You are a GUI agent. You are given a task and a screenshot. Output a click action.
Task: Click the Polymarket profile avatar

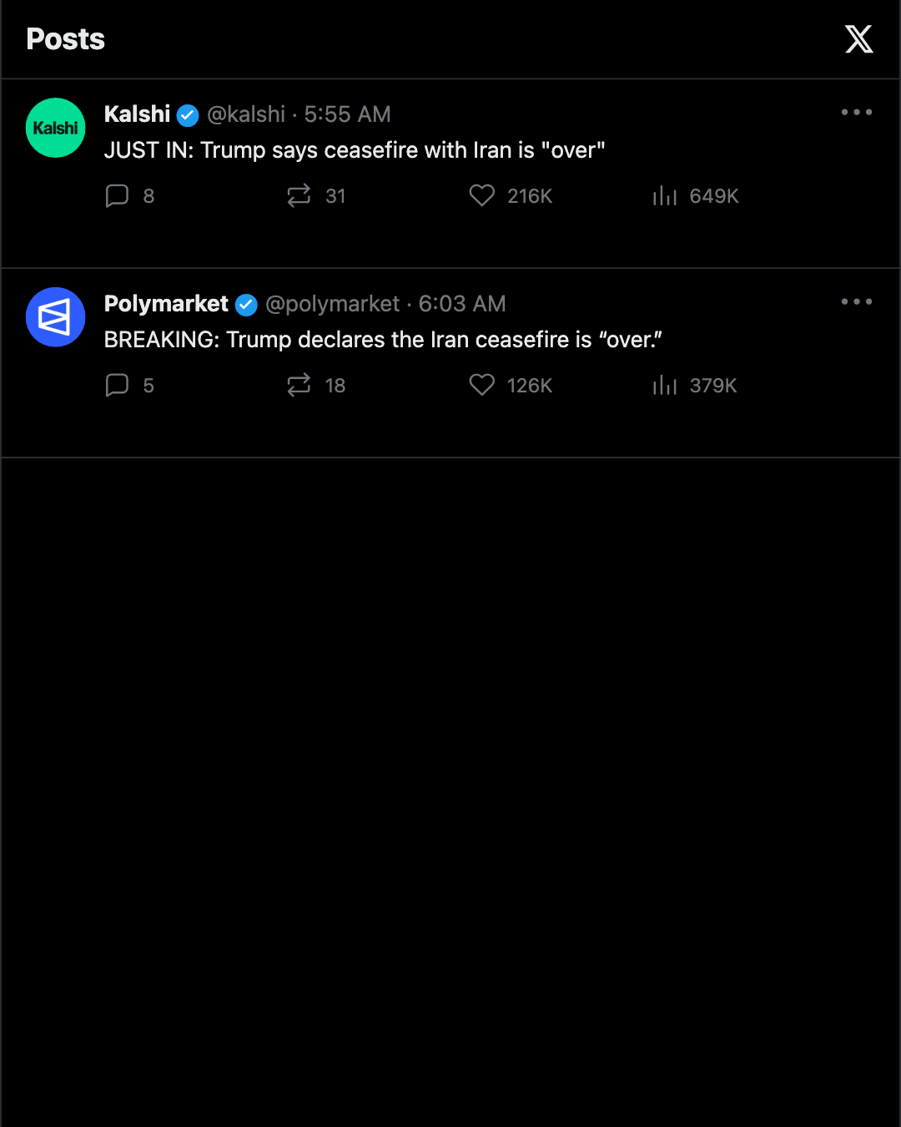tap(56, 317)
